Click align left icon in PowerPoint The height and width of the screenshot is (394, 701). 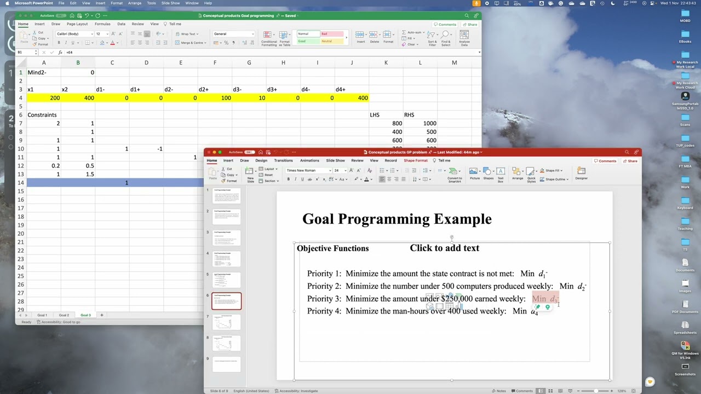tap(382, 179)
